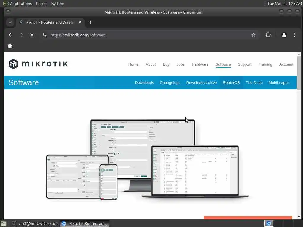Click the forward navigation arrow

point(21,35)
